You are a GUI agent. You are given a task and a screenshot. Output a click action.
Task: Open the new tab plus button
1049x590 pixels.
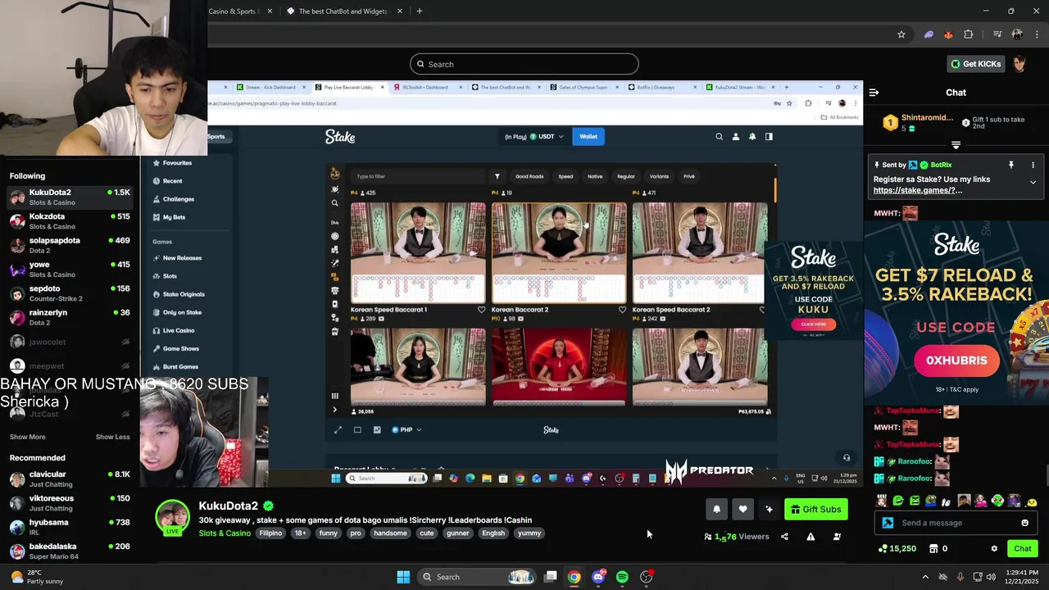tap(420, 11)
